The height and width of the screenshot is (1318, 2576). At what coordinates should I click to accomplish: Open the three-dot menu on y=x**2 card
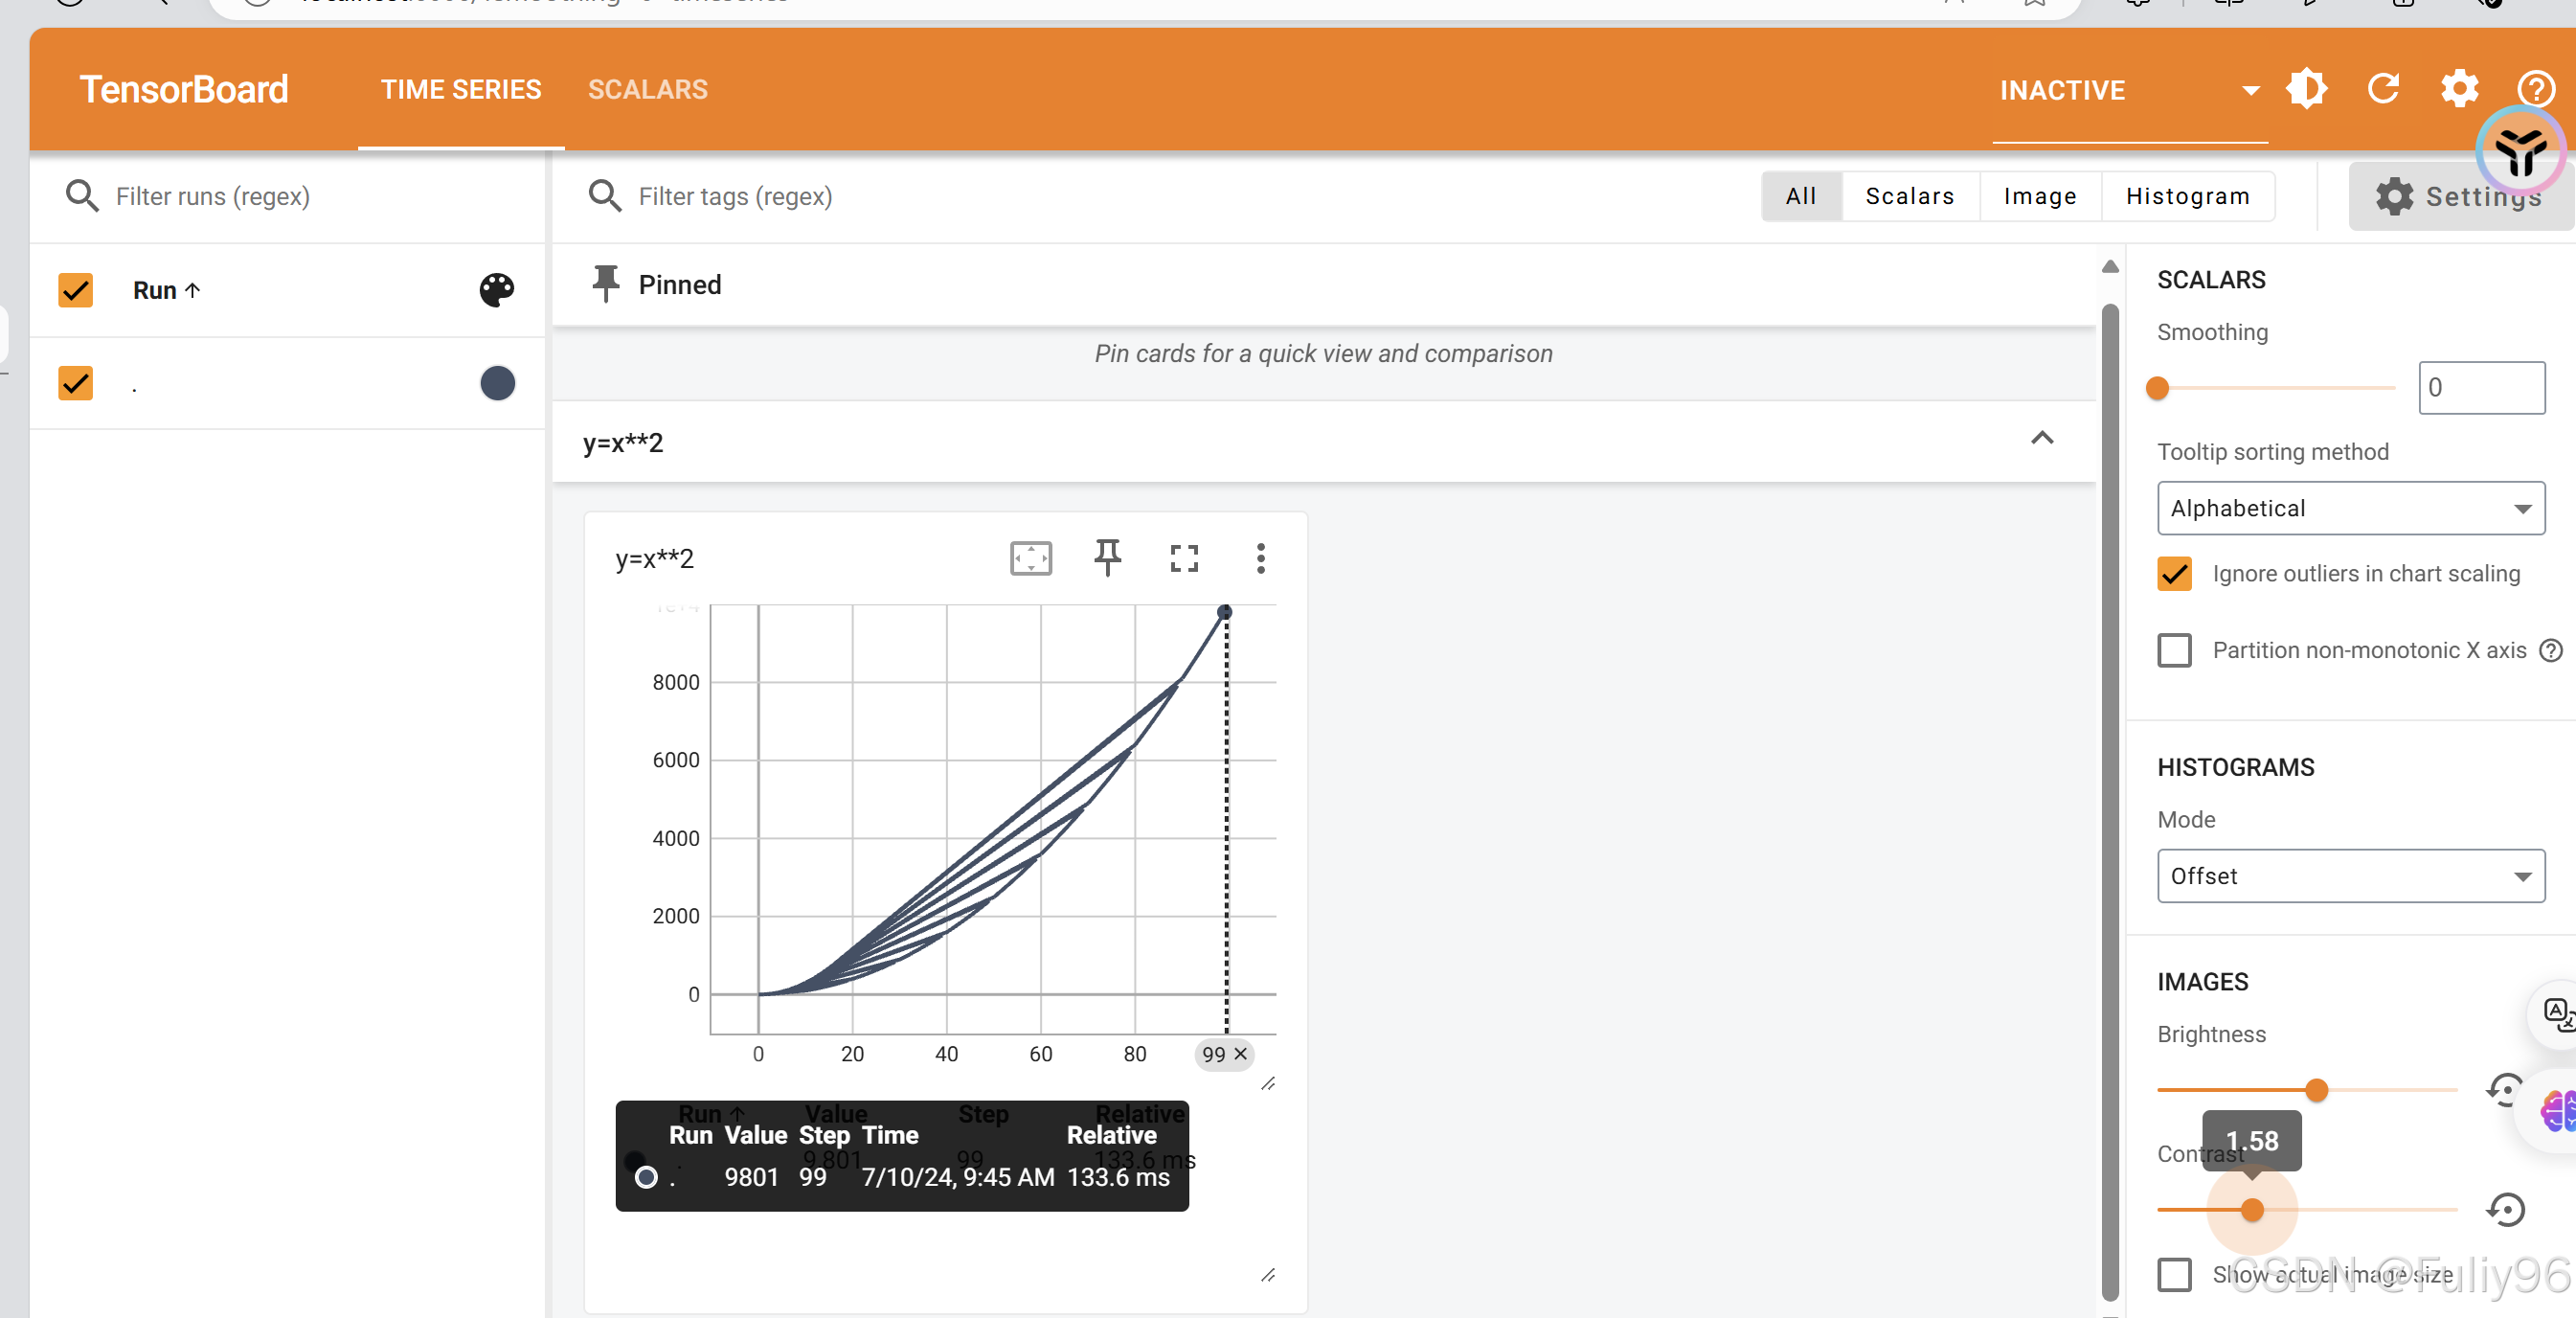1261,558
